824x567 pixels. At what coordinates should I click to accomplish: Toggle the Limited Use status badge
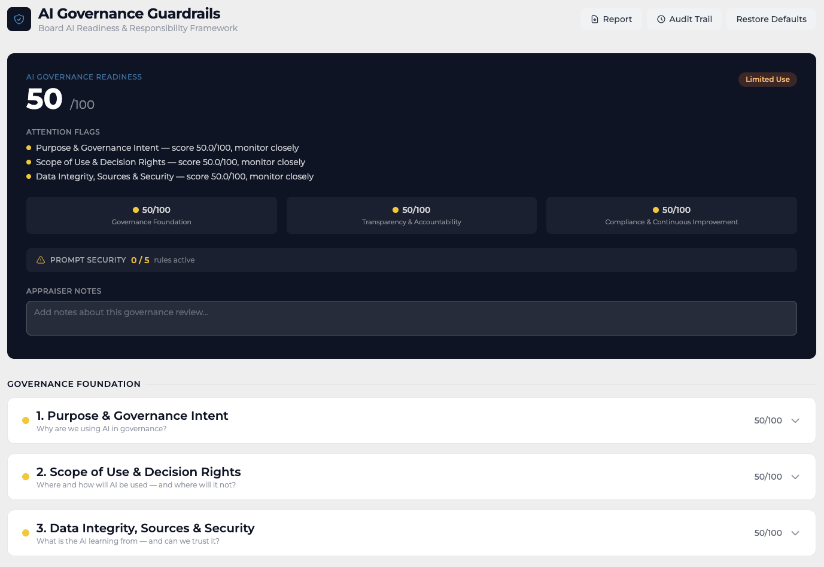(767, 79)
